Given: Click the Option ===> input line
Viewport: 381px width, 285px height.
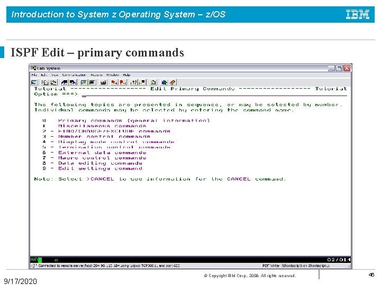Looking at the screenshot, I should (x=214, y=94).
